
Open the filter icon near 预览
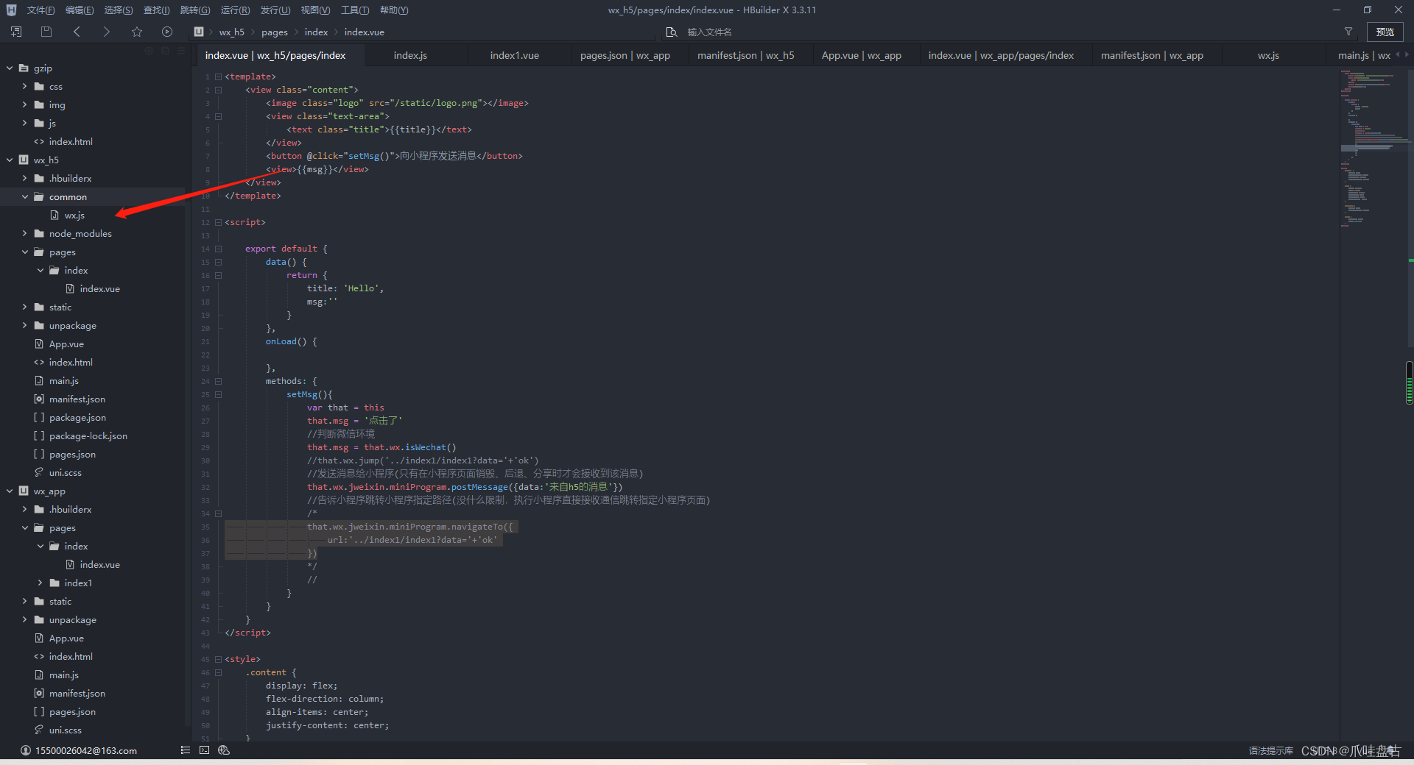click(1348, 32)
